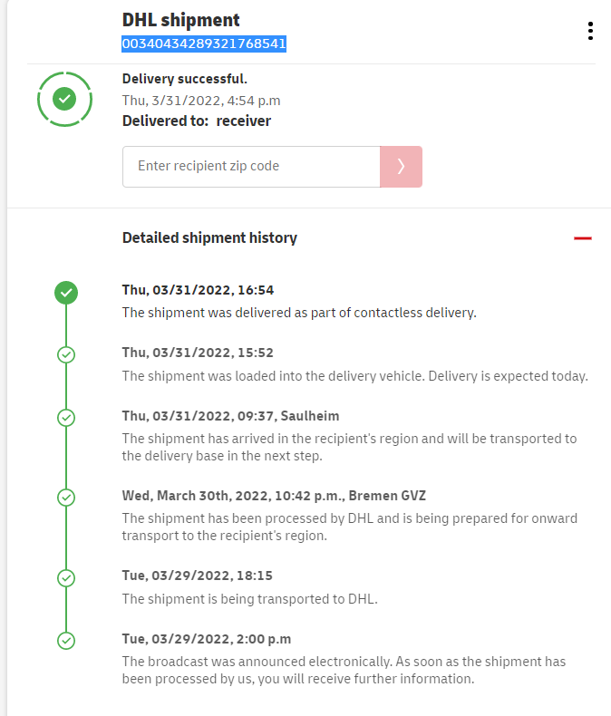Click the Thu 03/31/2022 09:37 Saulheim timestamp

coord(230,416)
